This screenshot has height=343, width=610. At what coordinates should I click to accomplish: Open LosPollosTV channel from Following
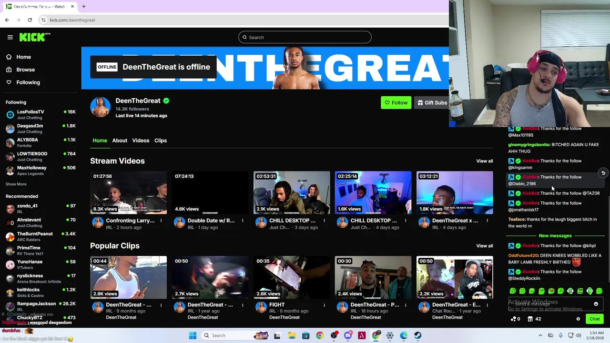41,115
